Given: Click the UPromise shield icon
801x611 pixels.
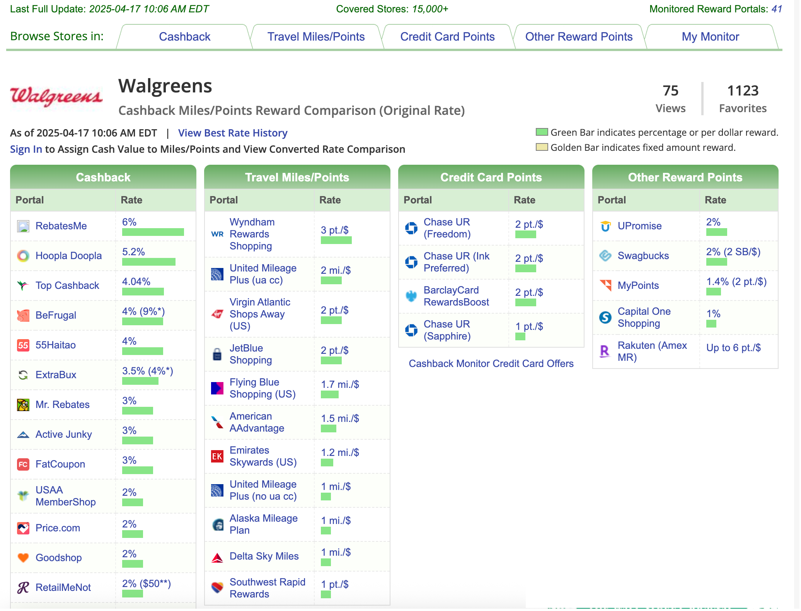Looking at the screenshot, I should click(x=605, y=226).
